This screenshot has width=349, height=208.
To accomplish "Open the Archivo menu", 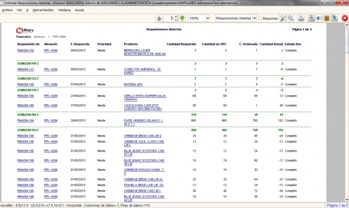I will point(7,10).
